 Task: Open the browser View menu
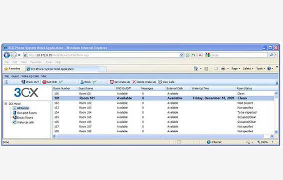pyautogui.click(x=23, y=62)
